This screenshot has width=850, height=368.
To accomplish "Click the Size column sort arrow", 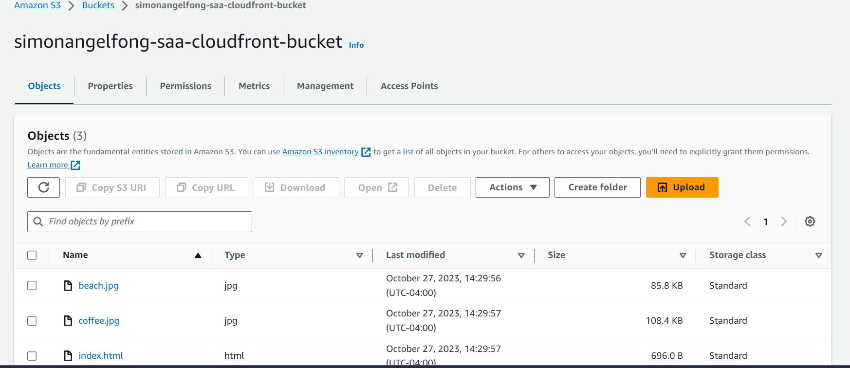I will click(683, 256).
